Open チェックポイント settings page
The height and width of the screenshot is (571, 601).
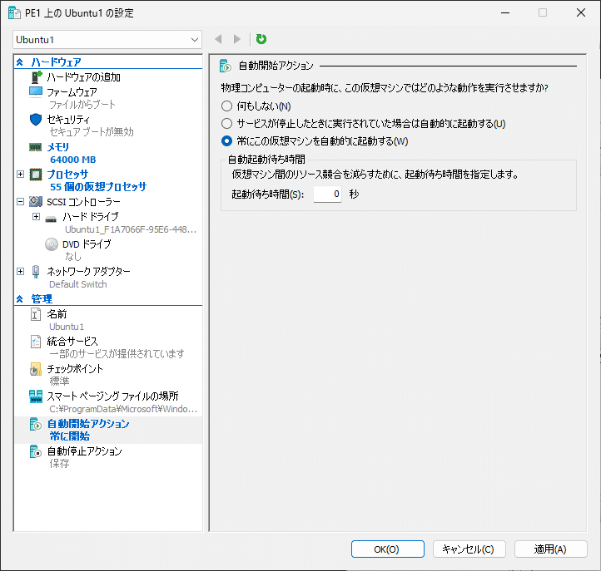75,369
